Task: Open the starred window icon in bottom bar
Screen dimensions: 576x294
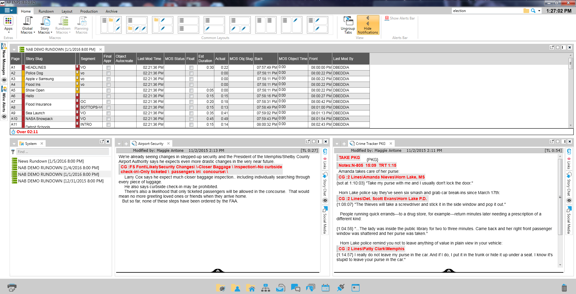Action: pos(355,288)
